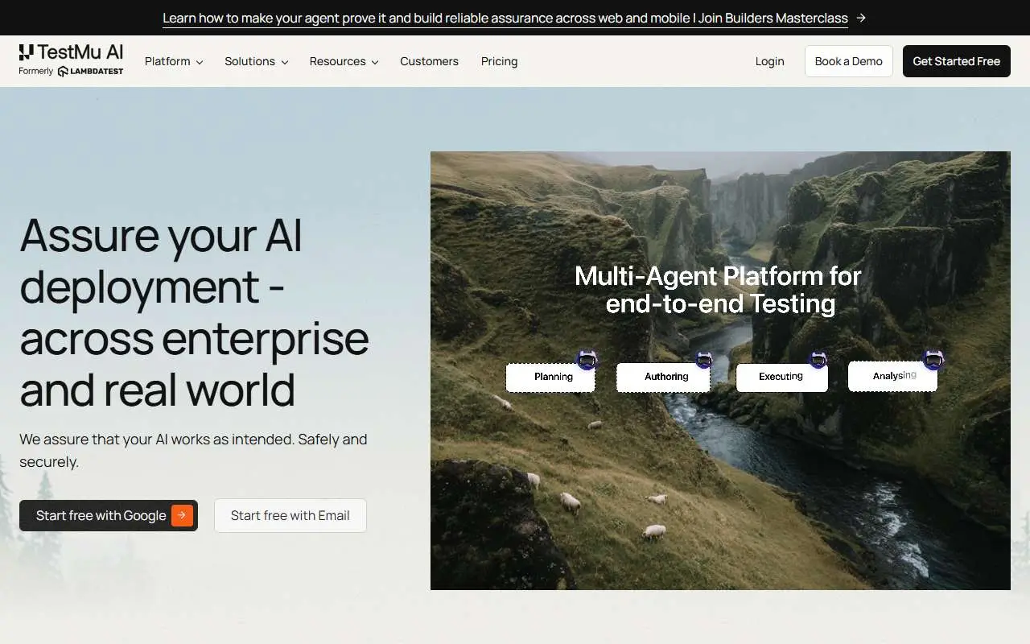Viewport: 1030px width, 644px height.
Task: Click the Analysing label
Action: [893, 376]
